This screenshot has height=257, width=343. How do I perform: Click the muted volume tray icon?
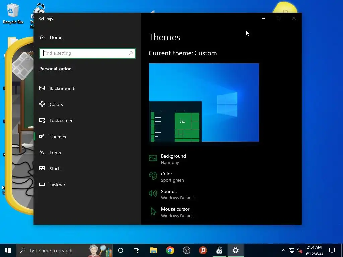pyautogui.click(x=299, y=250)
